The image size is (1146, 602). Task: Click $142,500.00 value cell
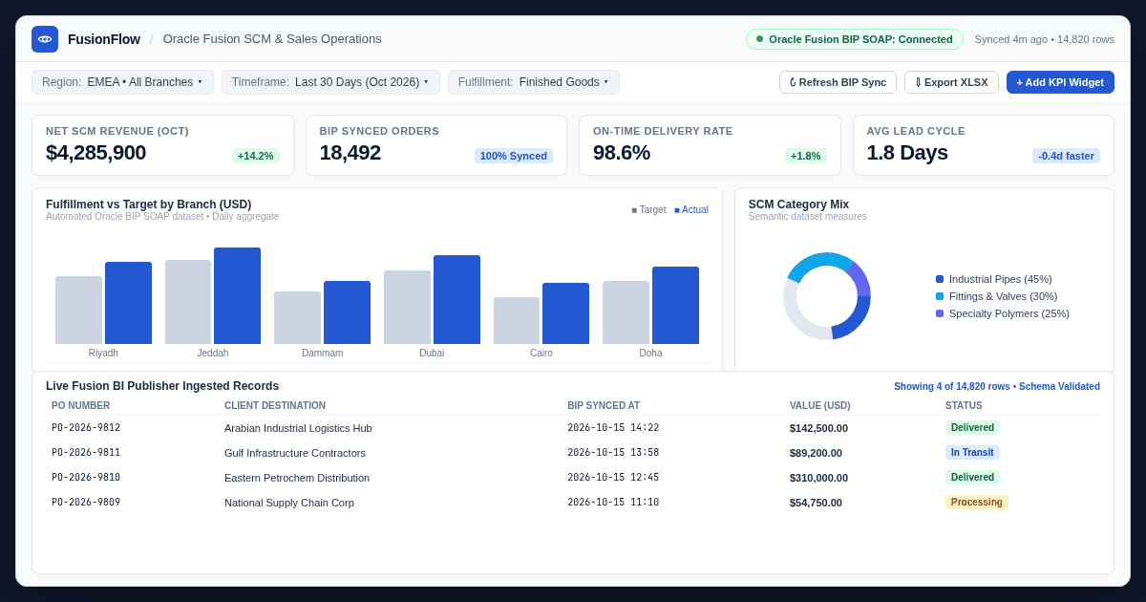tap(818, 428)
